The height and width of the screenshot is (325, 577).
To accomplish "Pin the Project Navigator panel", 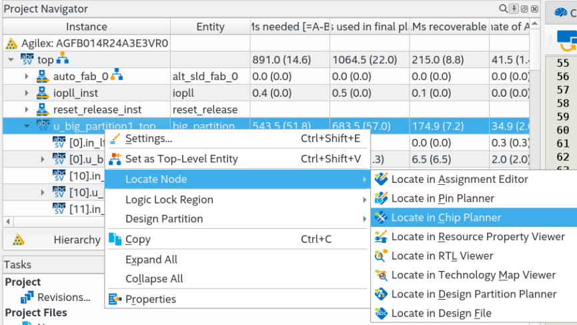I will pos(514,9).
